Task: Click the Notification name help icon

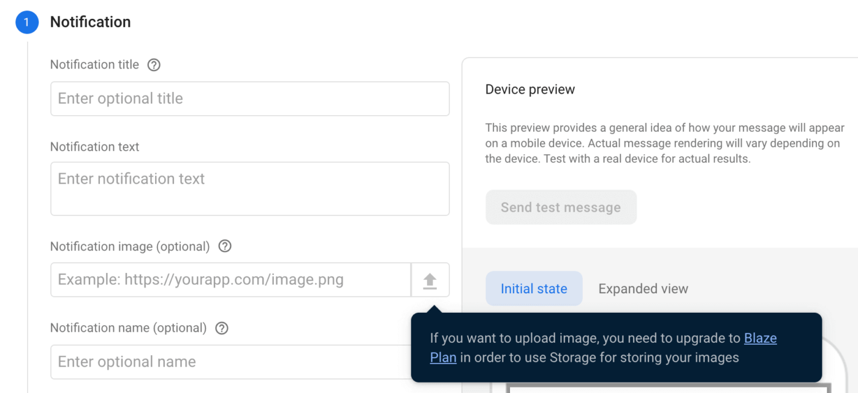Action: pyautogui.click(x=222, y=328)
